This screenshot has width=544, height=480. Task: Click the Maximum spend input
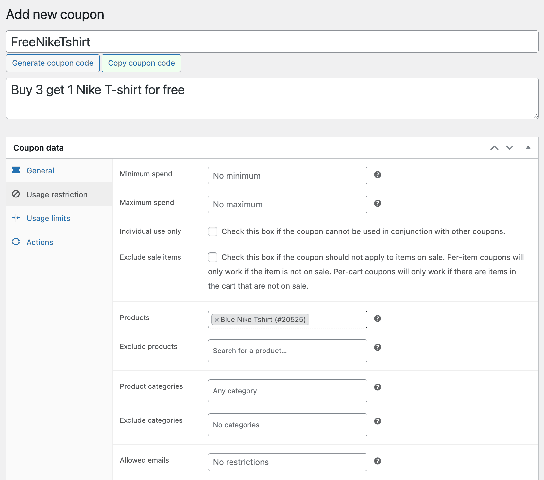click(287, 204)
